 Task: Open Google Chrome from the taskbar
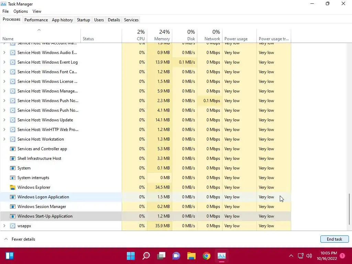pos(207,256)
